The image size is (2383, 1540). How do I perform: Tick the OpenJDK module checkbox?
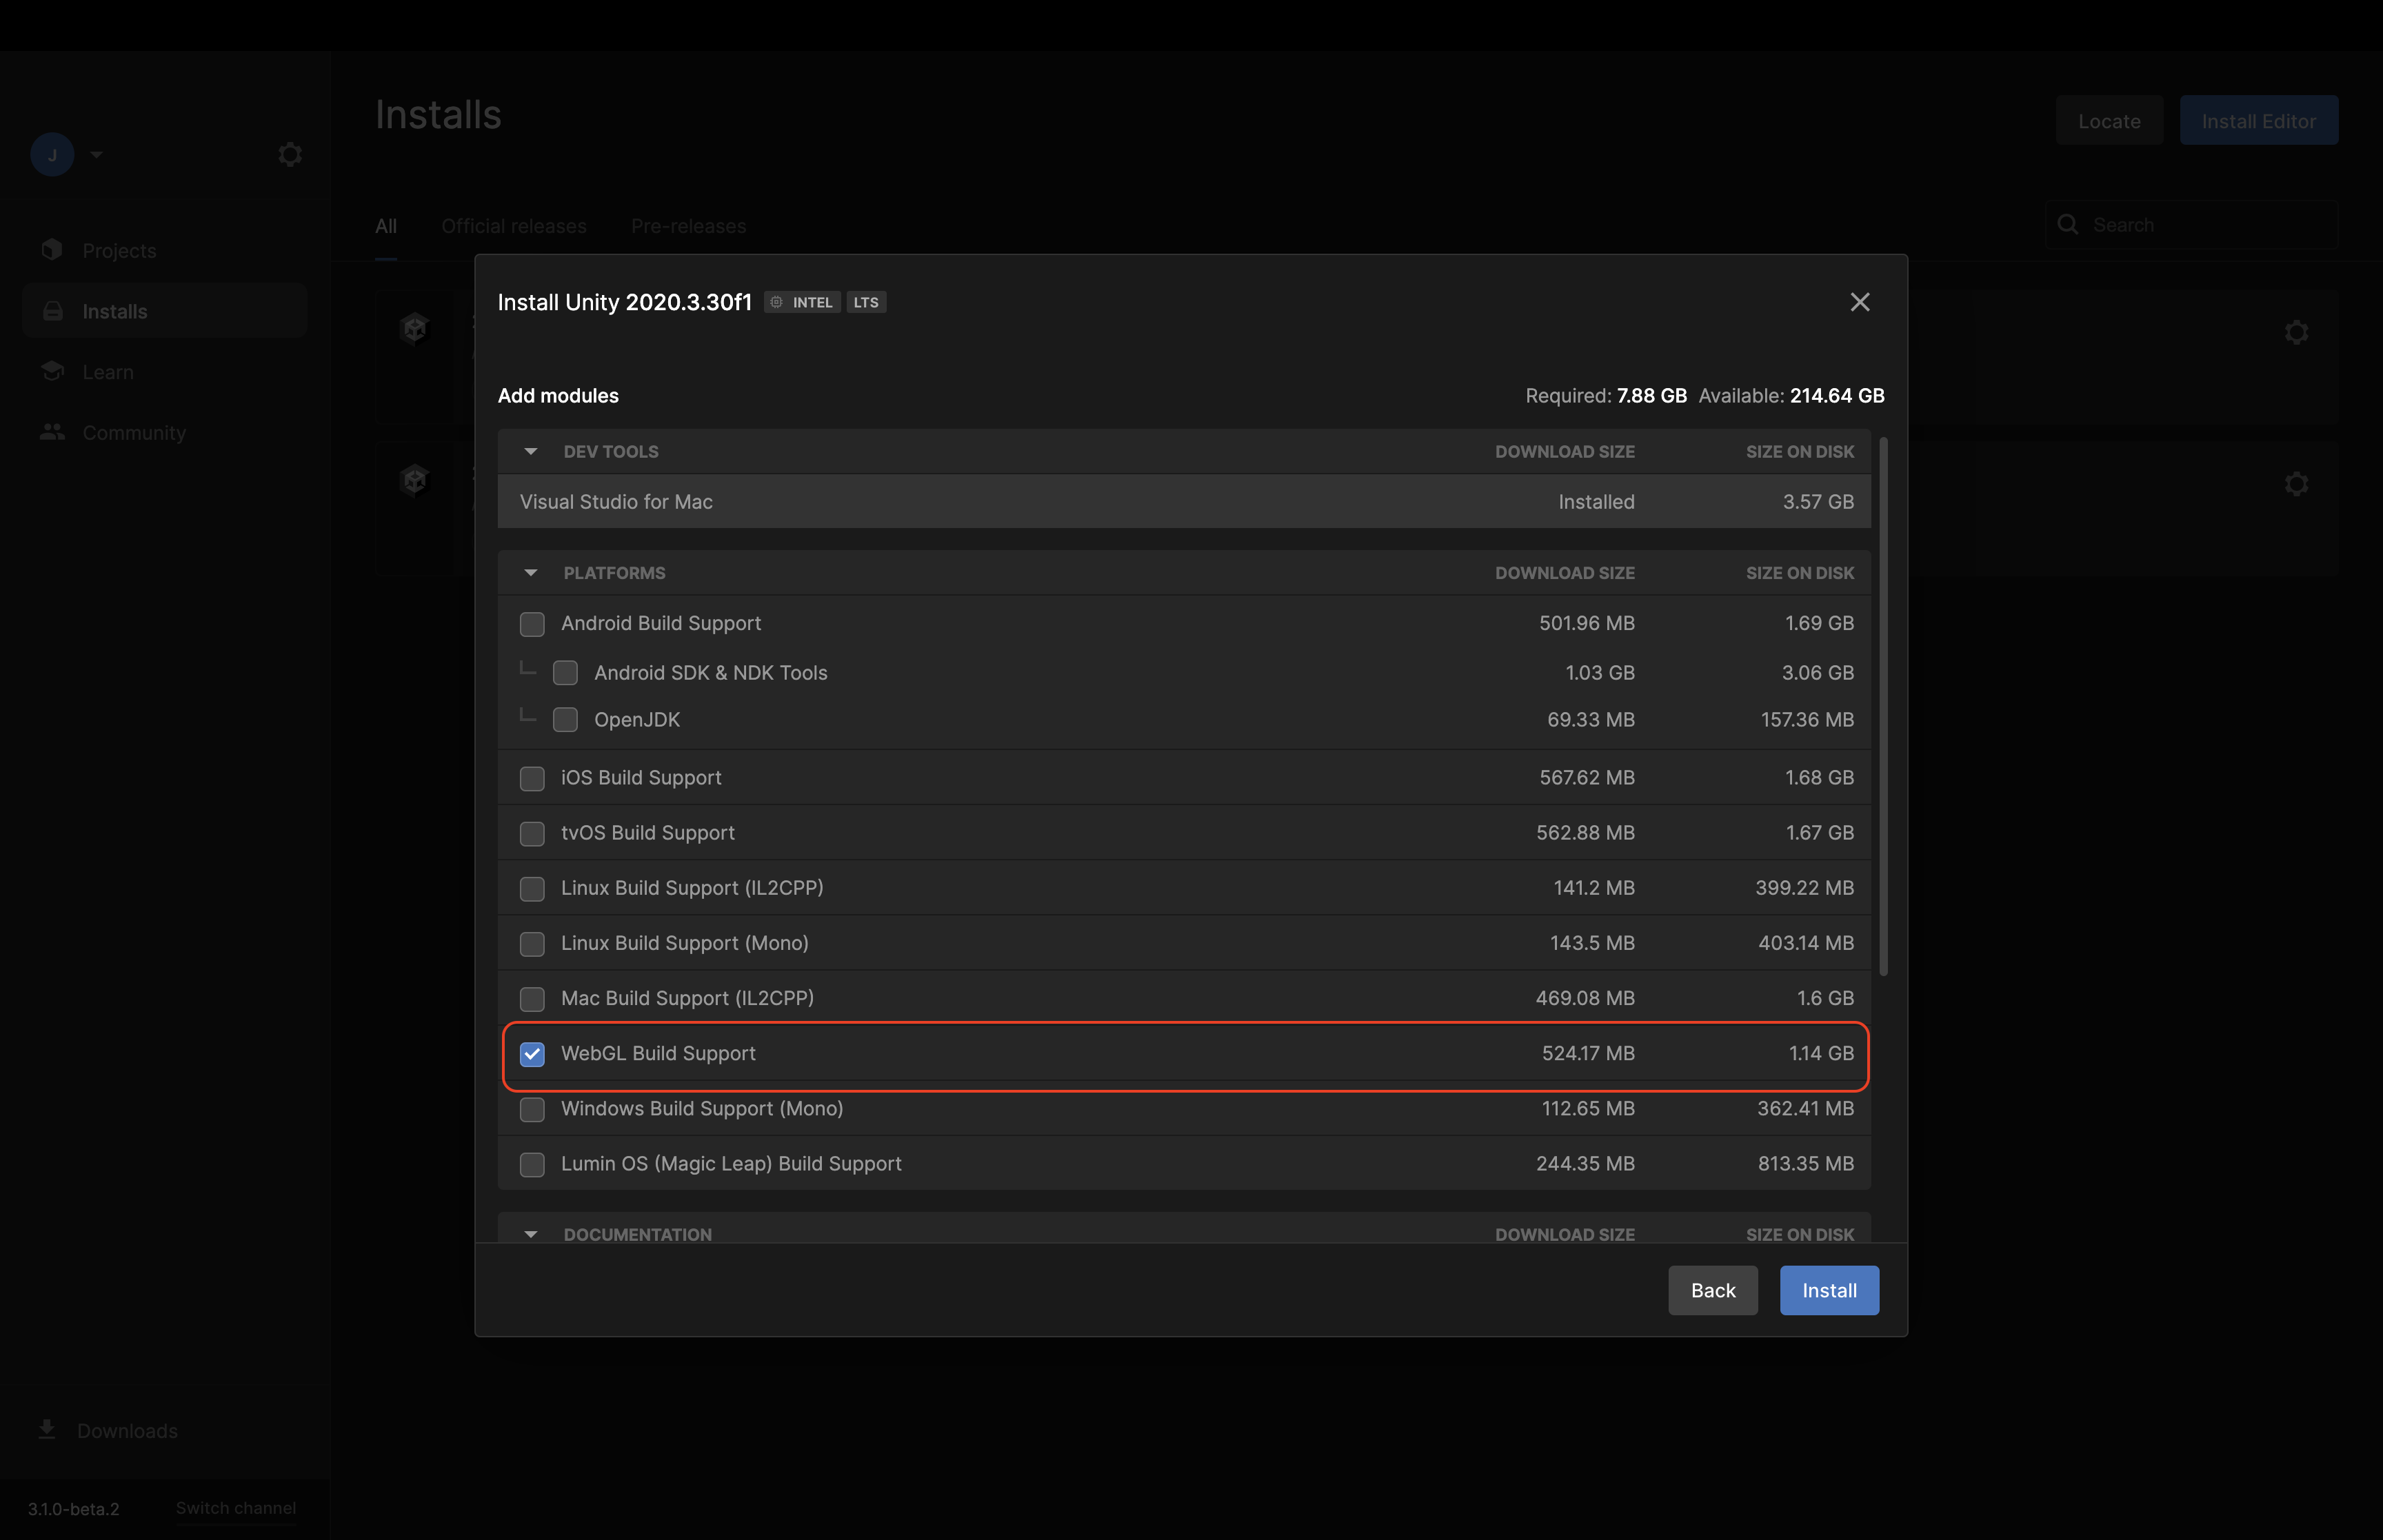click(565, 720)
